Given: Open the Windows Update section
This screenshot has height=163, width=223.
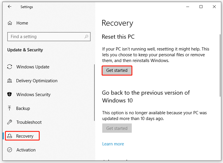Looking at the screenshot, I should pyautogui.click(x=33, y=67).
